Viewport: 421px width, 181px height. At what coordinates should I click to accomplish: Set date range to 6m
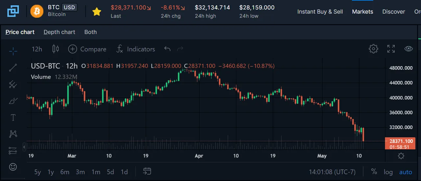[x=65, y=172]
